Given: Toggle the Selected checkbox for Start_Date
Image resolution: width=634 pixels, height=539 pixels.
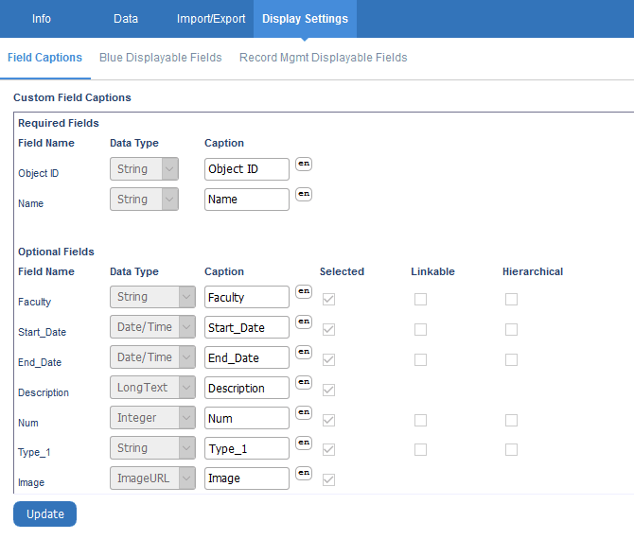Looking at the screenshot, I should pyautogui.click(x=328, y=330).
